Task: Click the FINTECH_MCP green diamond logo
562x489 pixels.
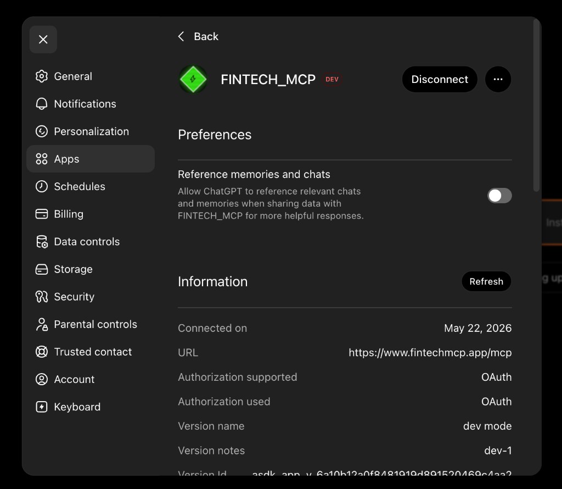Action: 193,79
